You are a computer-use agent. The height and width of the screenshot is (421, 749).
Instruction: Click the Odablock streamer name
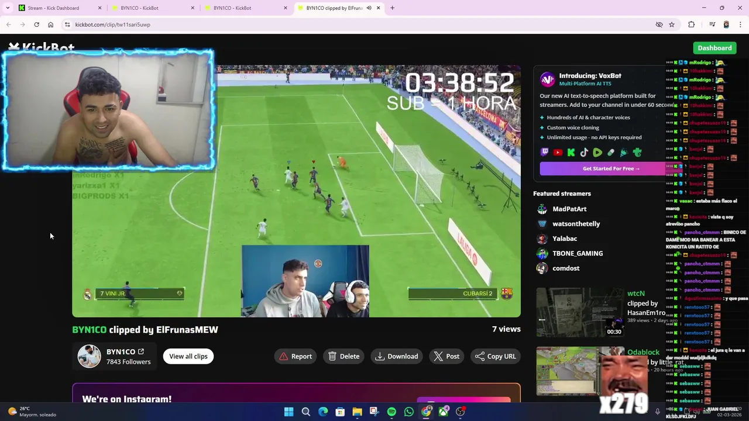click(643, 352)
